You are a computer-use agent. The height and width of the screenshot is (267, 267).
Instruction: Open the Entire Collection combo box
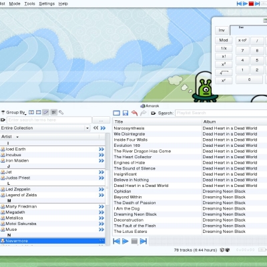45,128
